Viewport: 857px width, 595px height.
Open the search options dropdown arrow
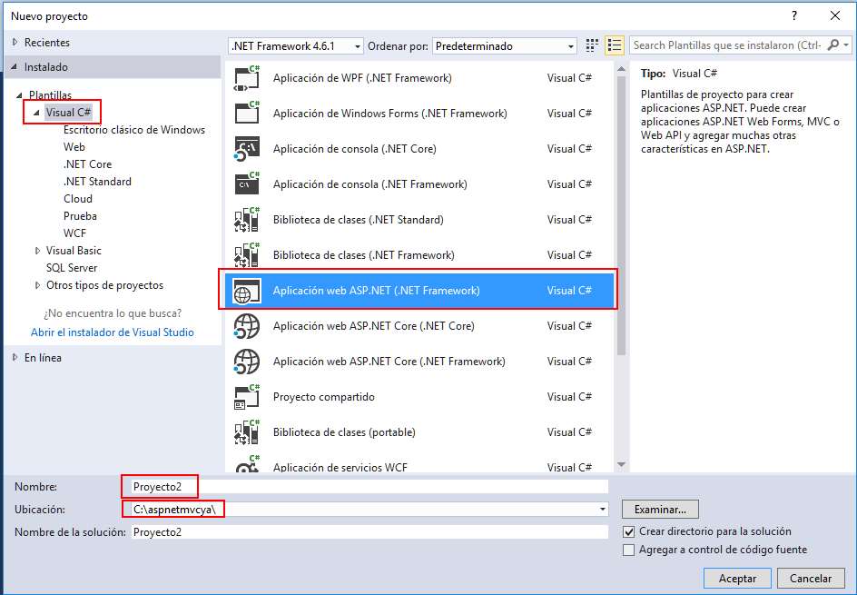846,45
